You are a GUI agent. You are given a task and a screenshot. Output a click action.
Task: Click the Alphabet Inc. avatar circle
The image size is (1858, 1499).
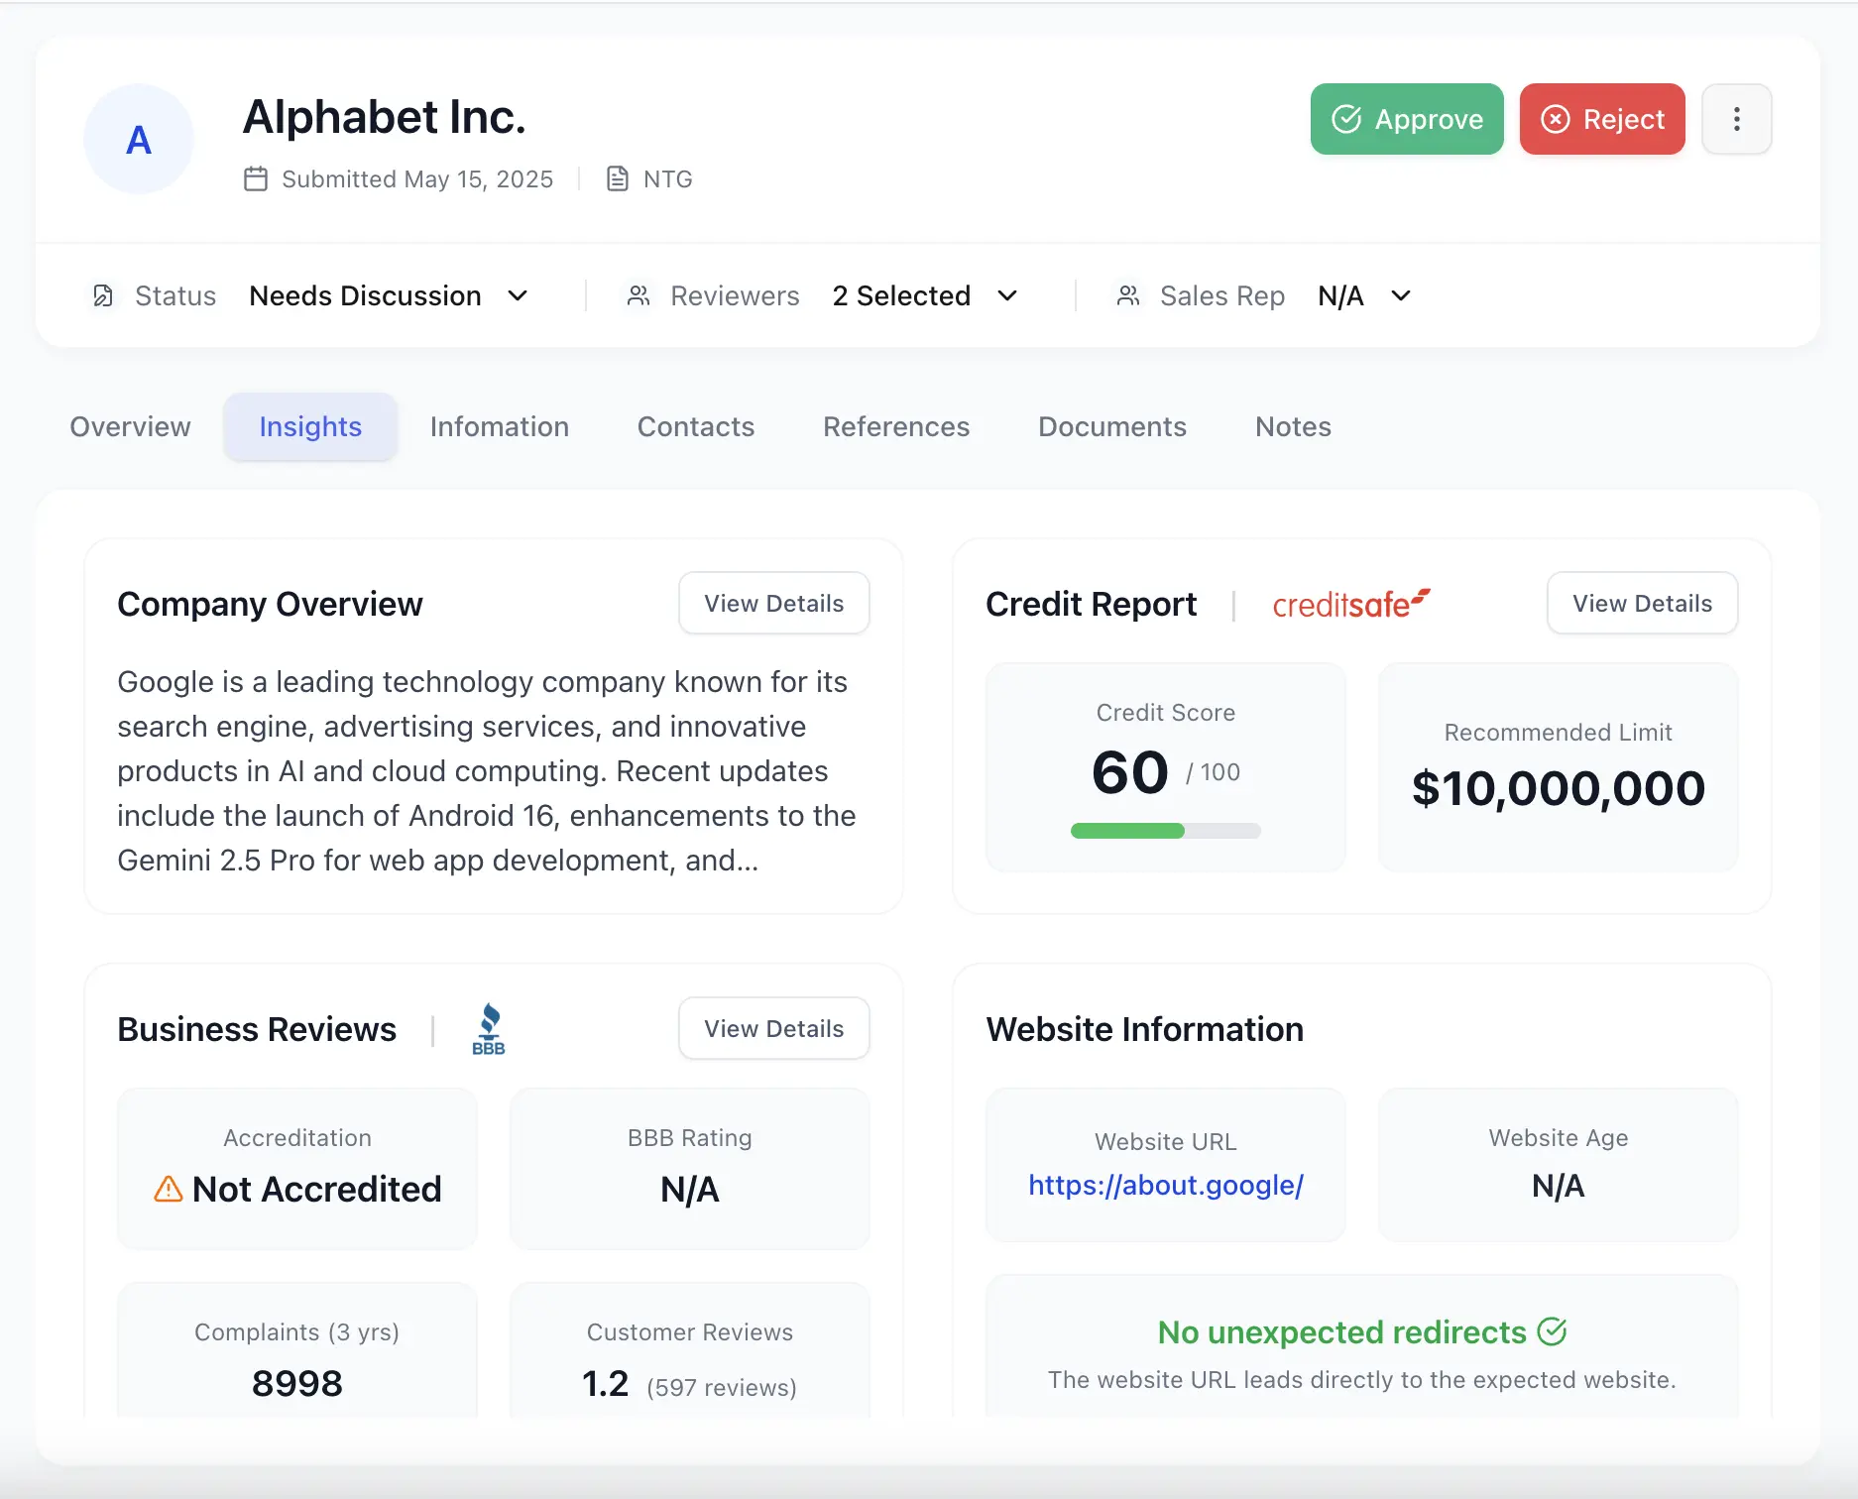pyautogui.click(x=138, y=139)
